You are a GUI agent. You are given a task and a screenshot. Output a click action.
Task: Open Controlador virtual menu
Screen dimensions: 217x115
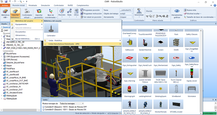[x=27, y=13]
